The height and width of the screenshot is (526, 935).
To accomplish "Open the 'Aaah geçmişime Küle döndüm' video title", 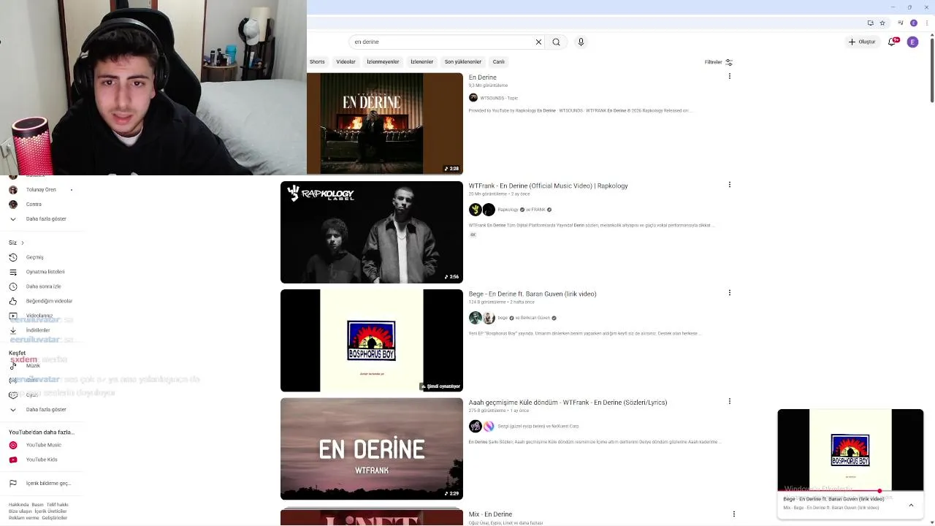I will [568, 403].
